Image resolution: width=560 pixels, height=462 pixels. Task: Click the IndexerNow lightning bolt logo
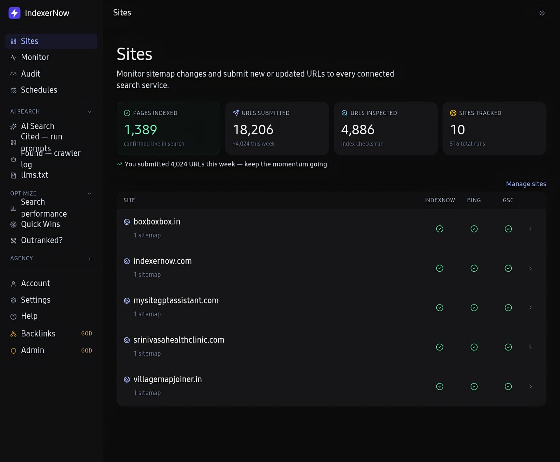(x=14, y=13)
